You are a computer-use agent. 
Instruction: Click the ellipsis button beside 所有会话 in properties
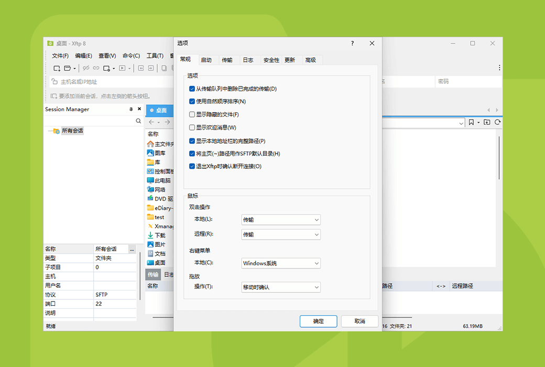[132, 250]
